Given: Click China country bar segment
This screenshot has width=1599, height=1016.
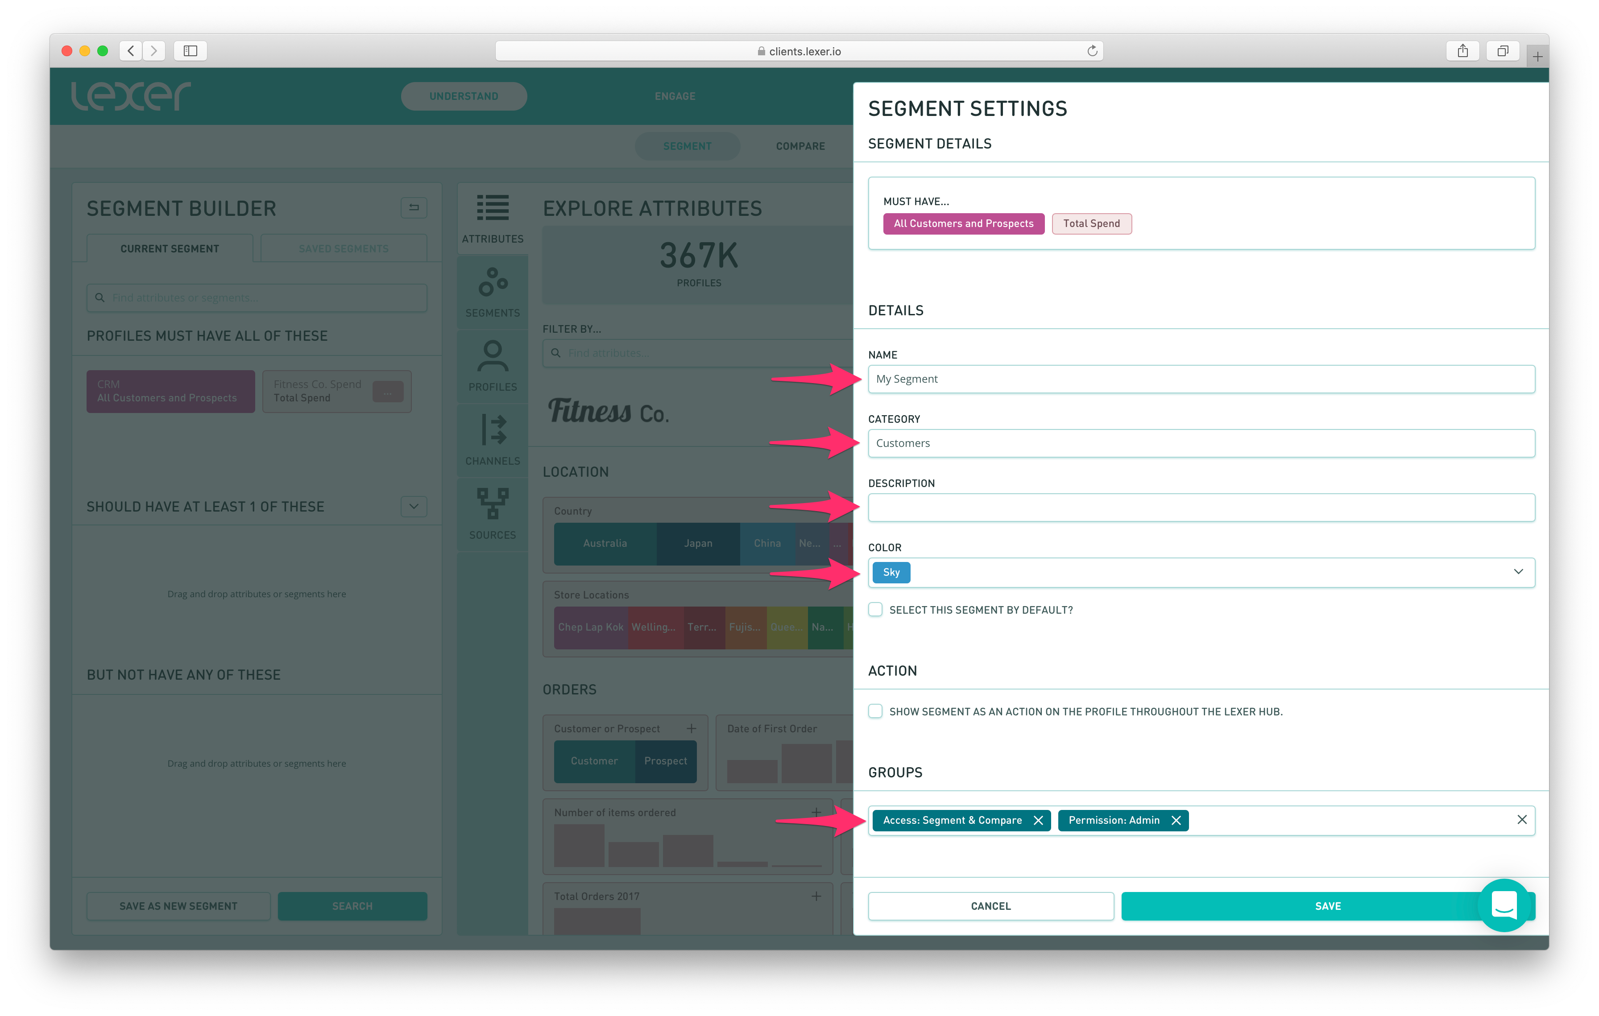Looking at the screenshot, I should point(767,544).
